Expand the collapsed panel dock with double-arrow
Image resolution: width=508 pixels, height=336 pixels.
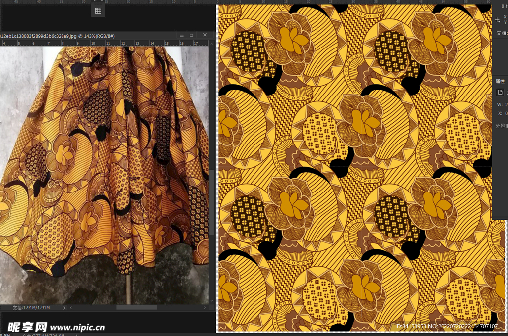(x=95, y=1)
